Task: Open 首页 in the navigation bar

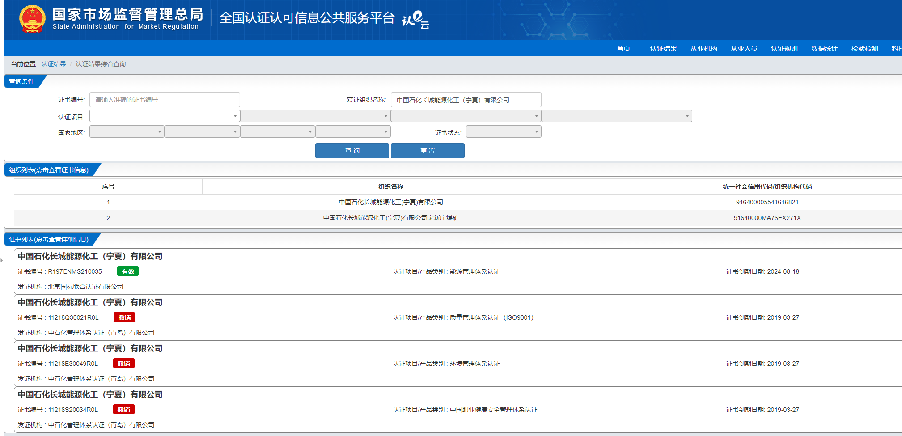Action: (x=623, y=48)
